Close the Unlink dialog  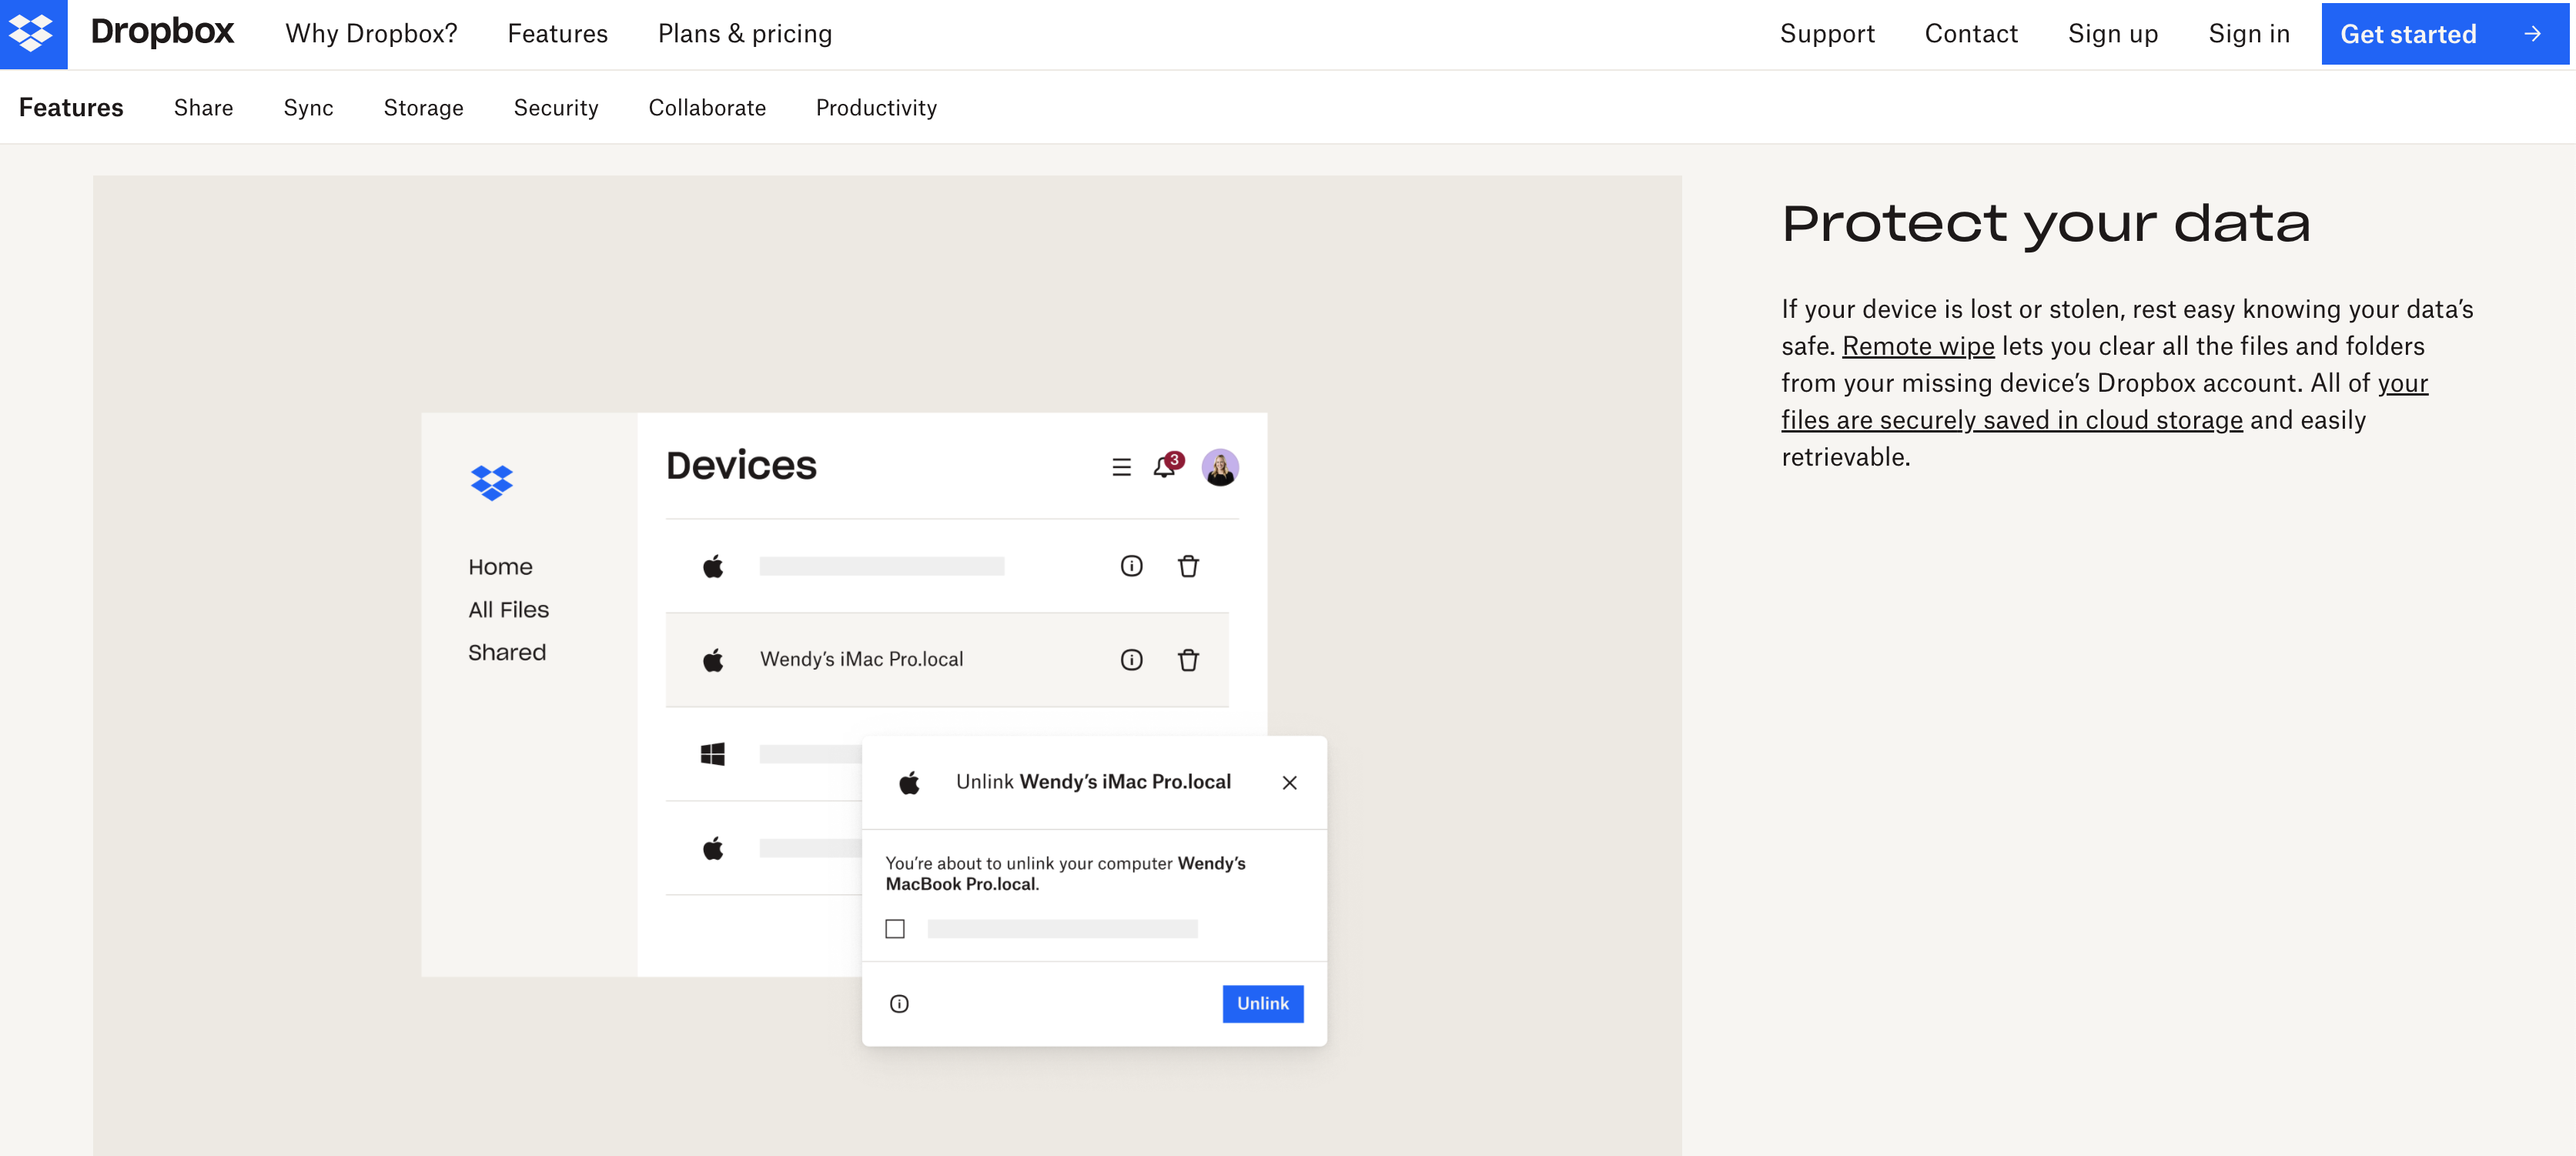tap(1289, 783)
